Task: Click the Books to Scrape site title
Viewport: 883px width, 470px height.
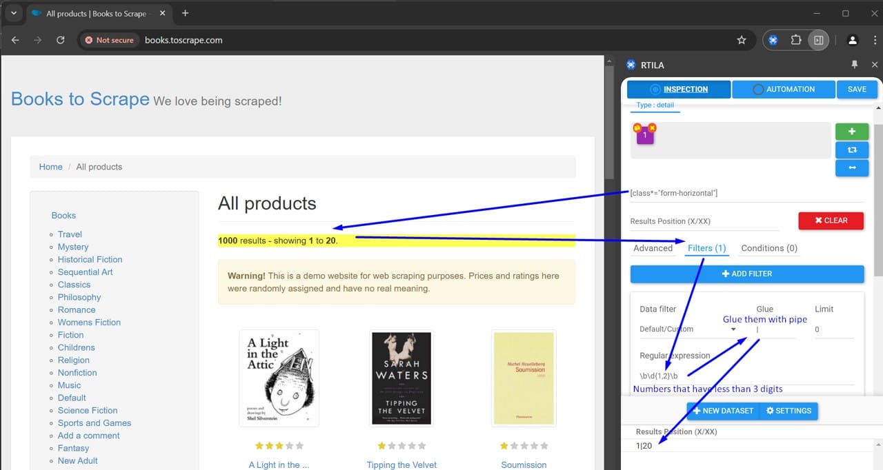Action: tap(80, 99)
